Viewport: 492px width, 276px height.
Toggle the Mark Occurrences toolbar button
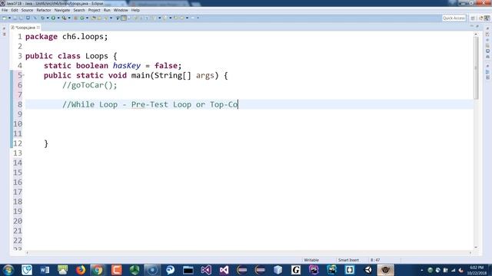tap(124, 18)
